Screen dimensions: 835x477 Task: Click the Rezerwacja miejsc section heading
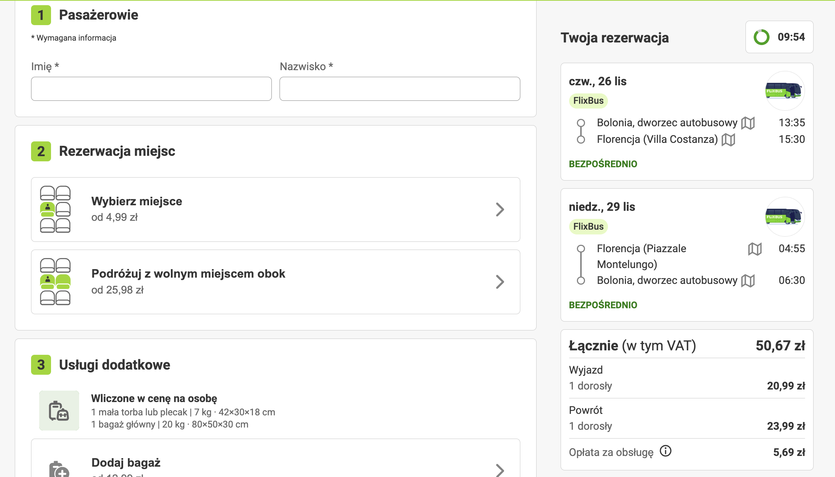(x=117, y=151)
